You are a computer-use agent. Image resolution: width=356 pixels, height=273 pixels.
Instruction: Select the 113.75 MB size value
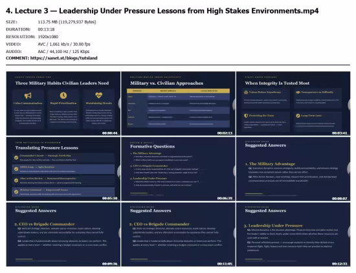(67, 22)
